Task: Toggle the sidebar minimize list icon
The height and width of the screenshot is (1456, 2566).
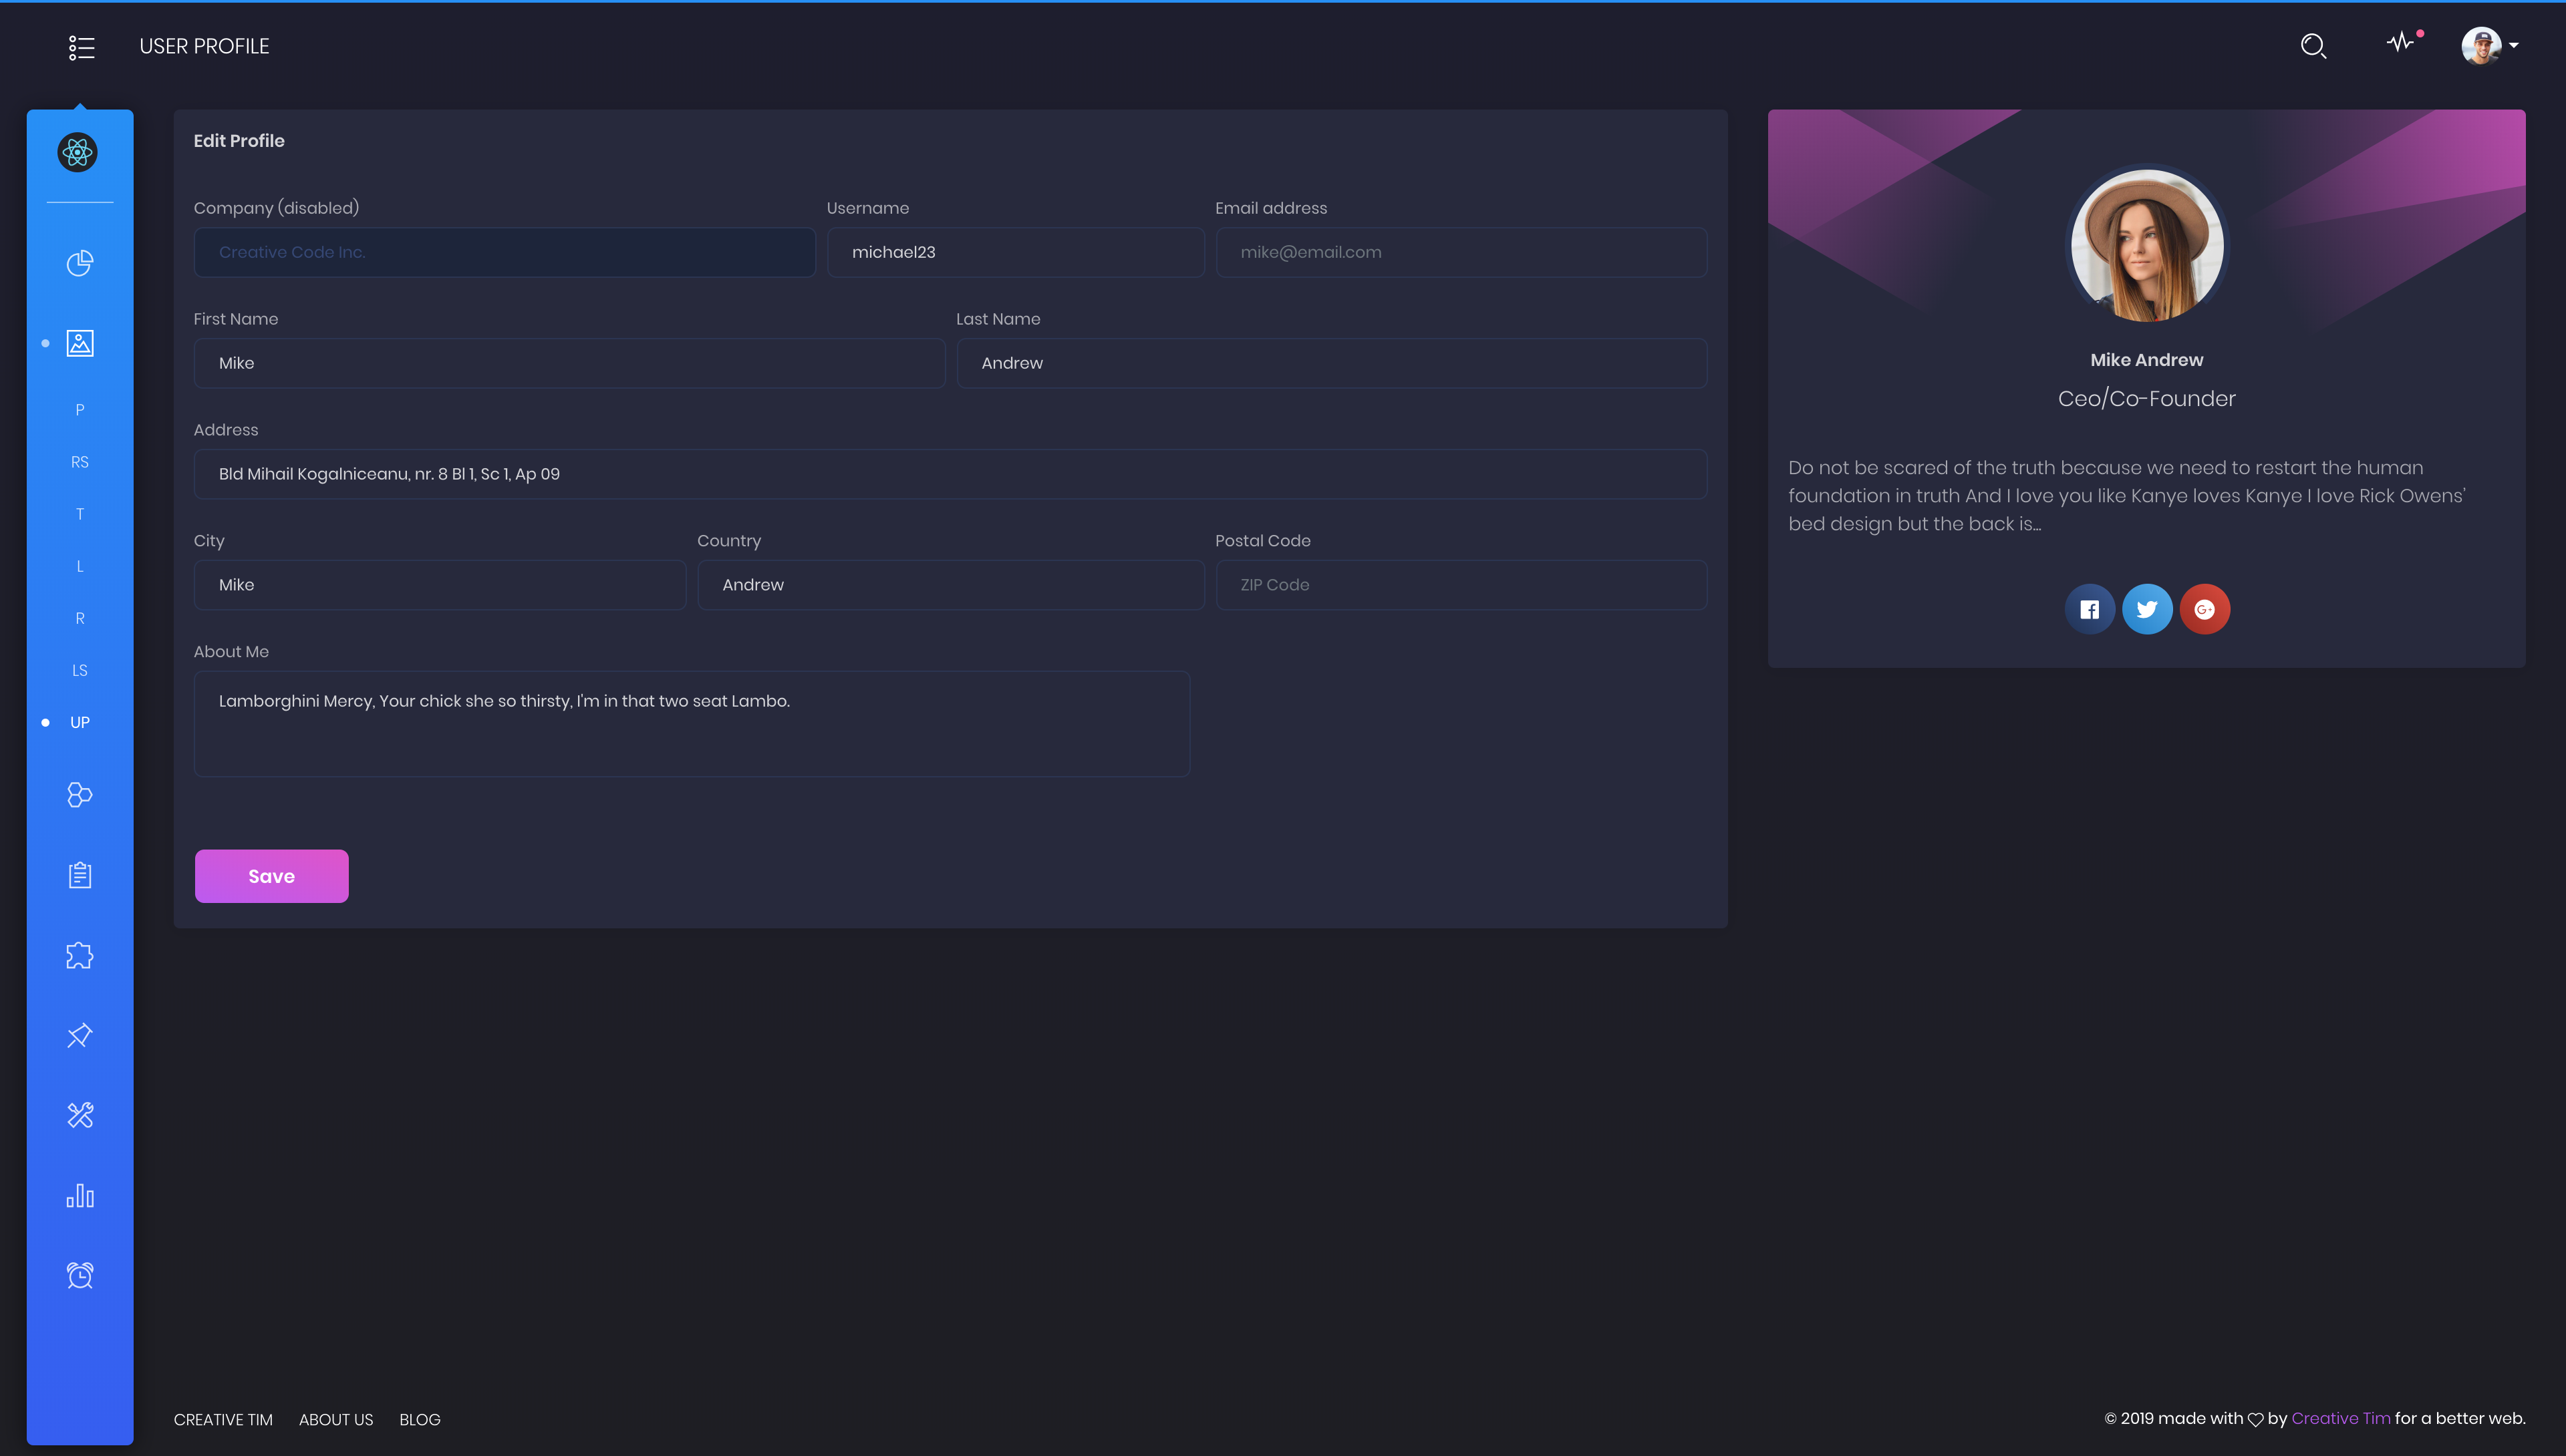Action: [81, 47]
